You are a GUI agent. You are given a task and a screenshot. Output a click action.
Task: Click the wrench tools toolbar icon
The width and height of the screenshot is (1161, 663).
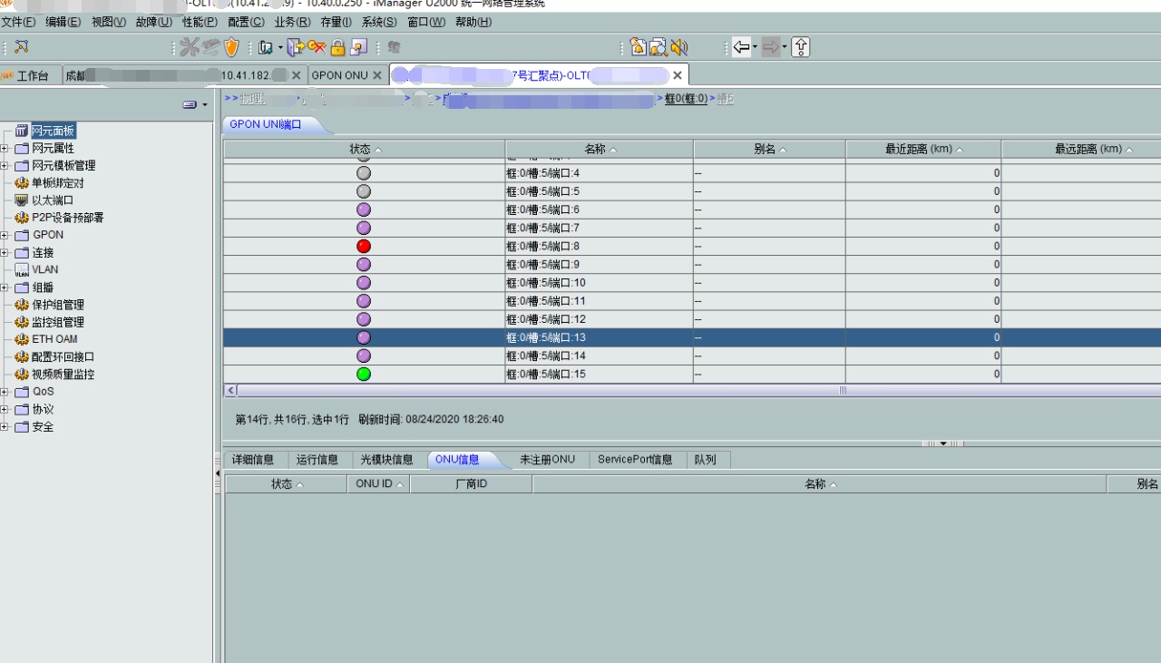189,47
